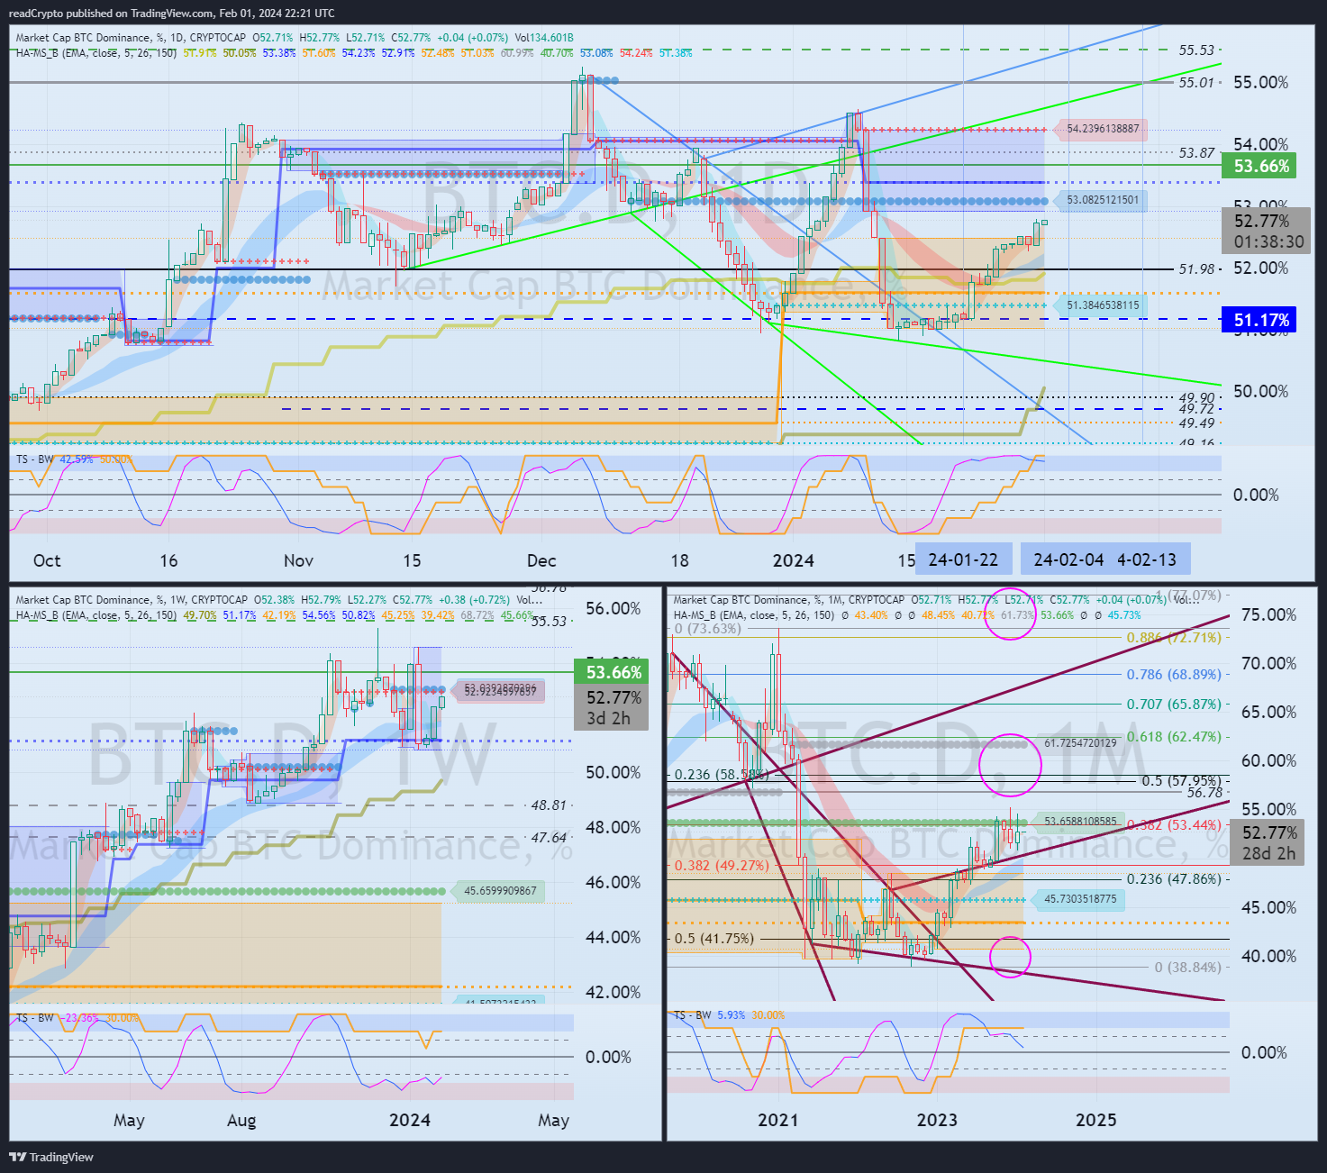Click the 2021 label on monthly time axis
Viewport: 1327px width, 1173px height.
click(x=777, y=1120)
